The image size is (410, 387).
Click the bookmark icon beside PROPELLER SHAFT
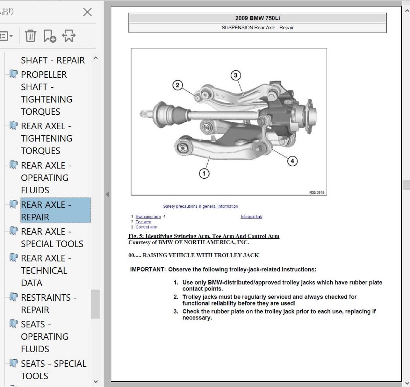13,74
